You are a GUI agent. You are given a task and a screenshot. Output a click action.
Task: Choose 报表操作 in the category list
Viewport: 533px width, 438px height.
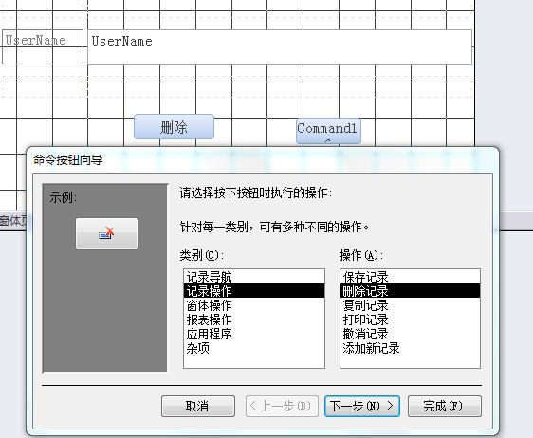point(254,319)
